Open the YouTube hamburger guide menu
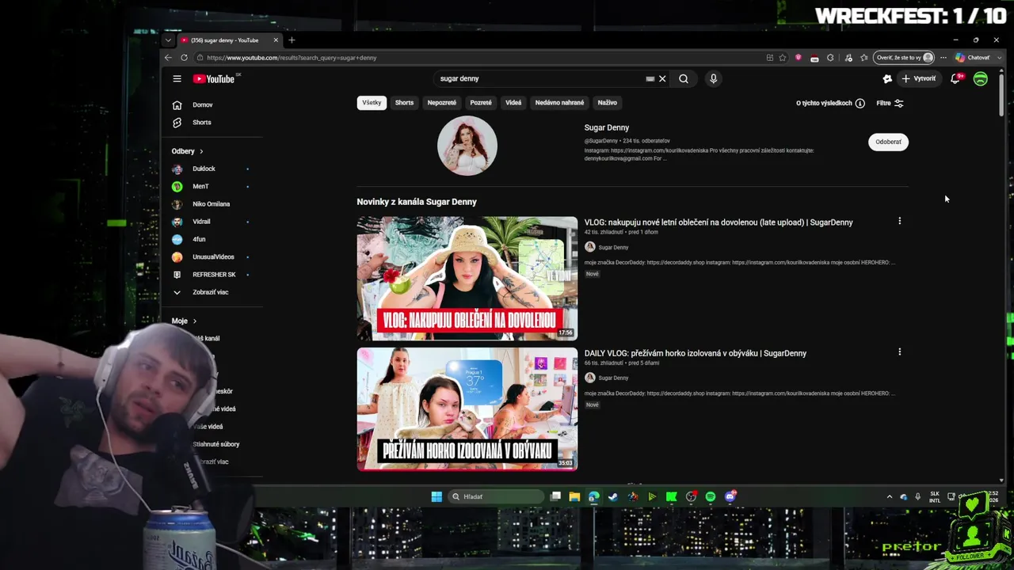 [x=177, y=78]
